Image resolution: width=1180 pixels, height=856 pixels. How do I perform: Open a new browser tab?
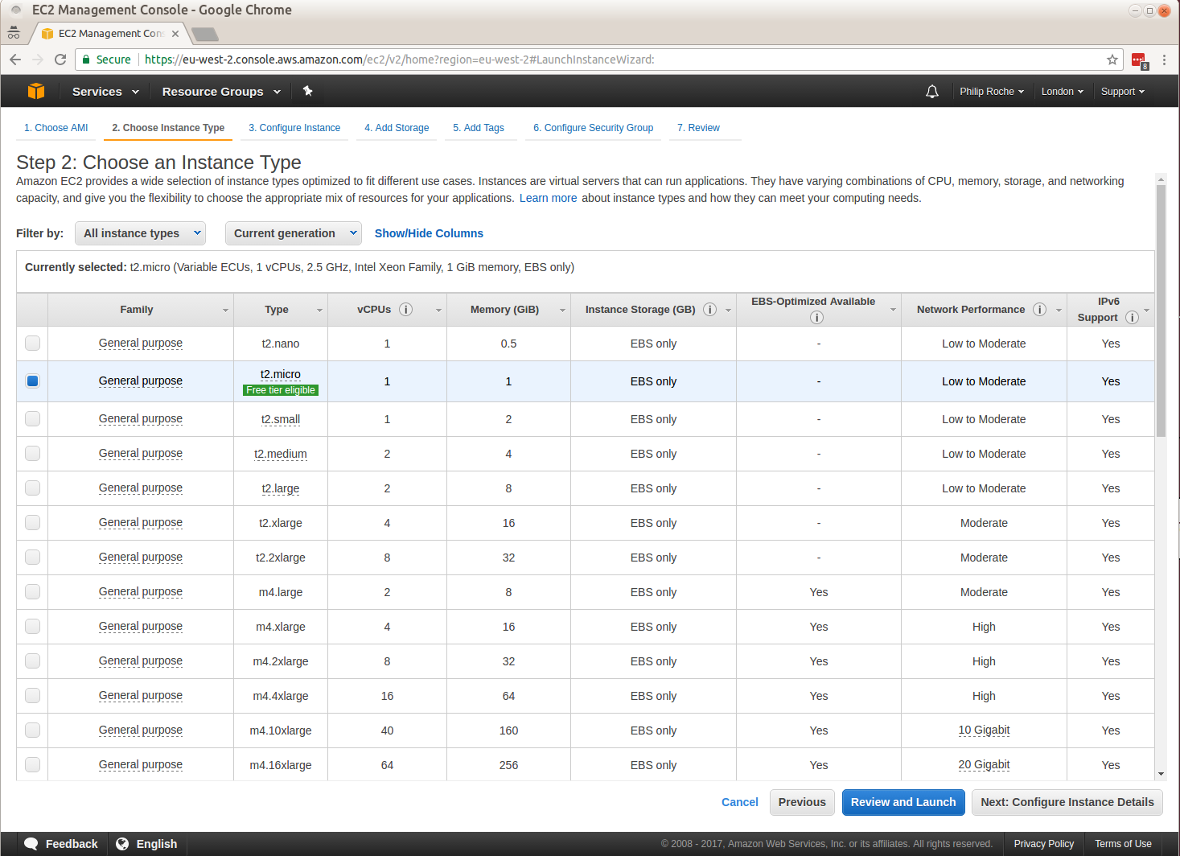point(205,34)
